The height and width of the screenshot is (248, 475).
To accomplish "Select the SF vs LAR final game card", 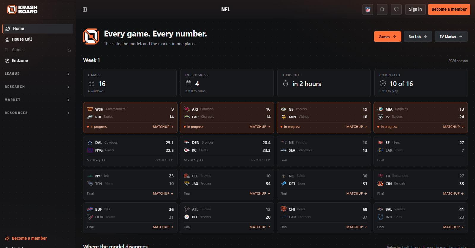I will tap(421, 151).
